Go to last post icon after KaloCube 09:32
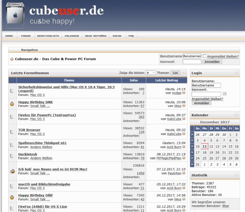The width and height of the screenshot is (245, 212). coord(184,134)
